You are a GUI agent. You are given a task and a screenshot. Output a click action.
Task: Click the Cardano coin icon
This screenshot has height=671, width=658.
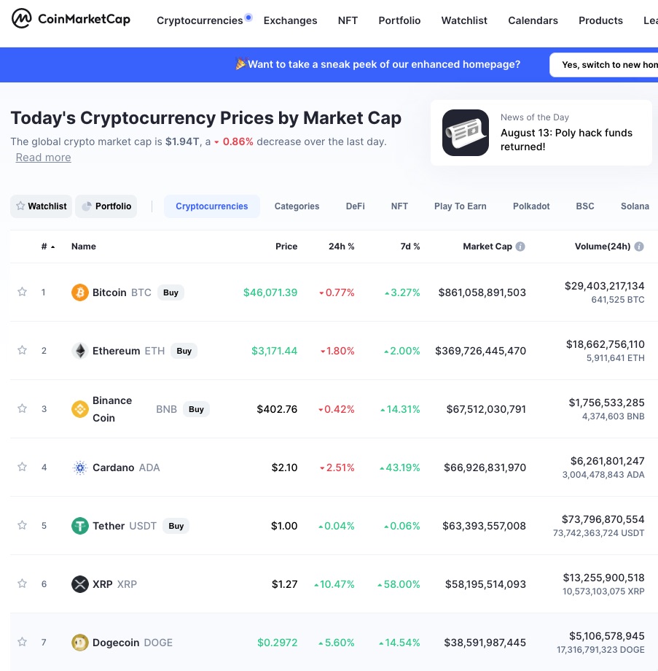pyautogui.click(x=80, y=468)
